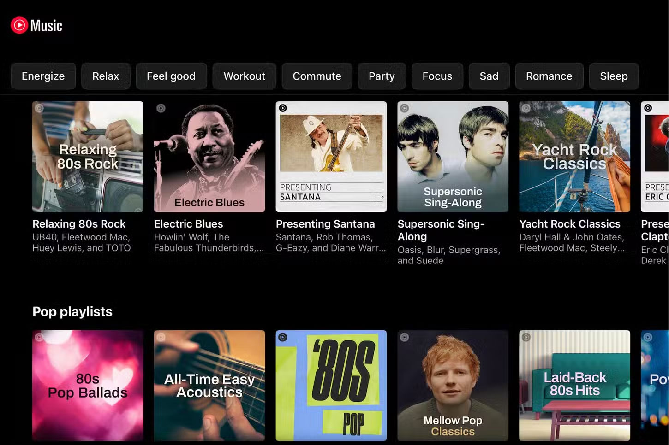
Task: Enable the Relax mood chip
Action: point(106,76)
